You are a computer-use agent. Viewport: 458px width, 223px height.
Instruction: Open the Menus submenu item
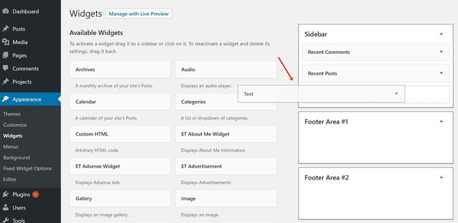pyautogui.click(x=10, y=147)
